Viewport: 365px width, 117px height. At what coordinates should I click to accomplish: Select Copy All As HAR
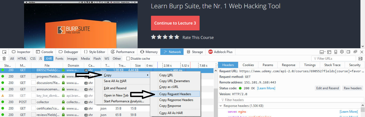[175, 113]
